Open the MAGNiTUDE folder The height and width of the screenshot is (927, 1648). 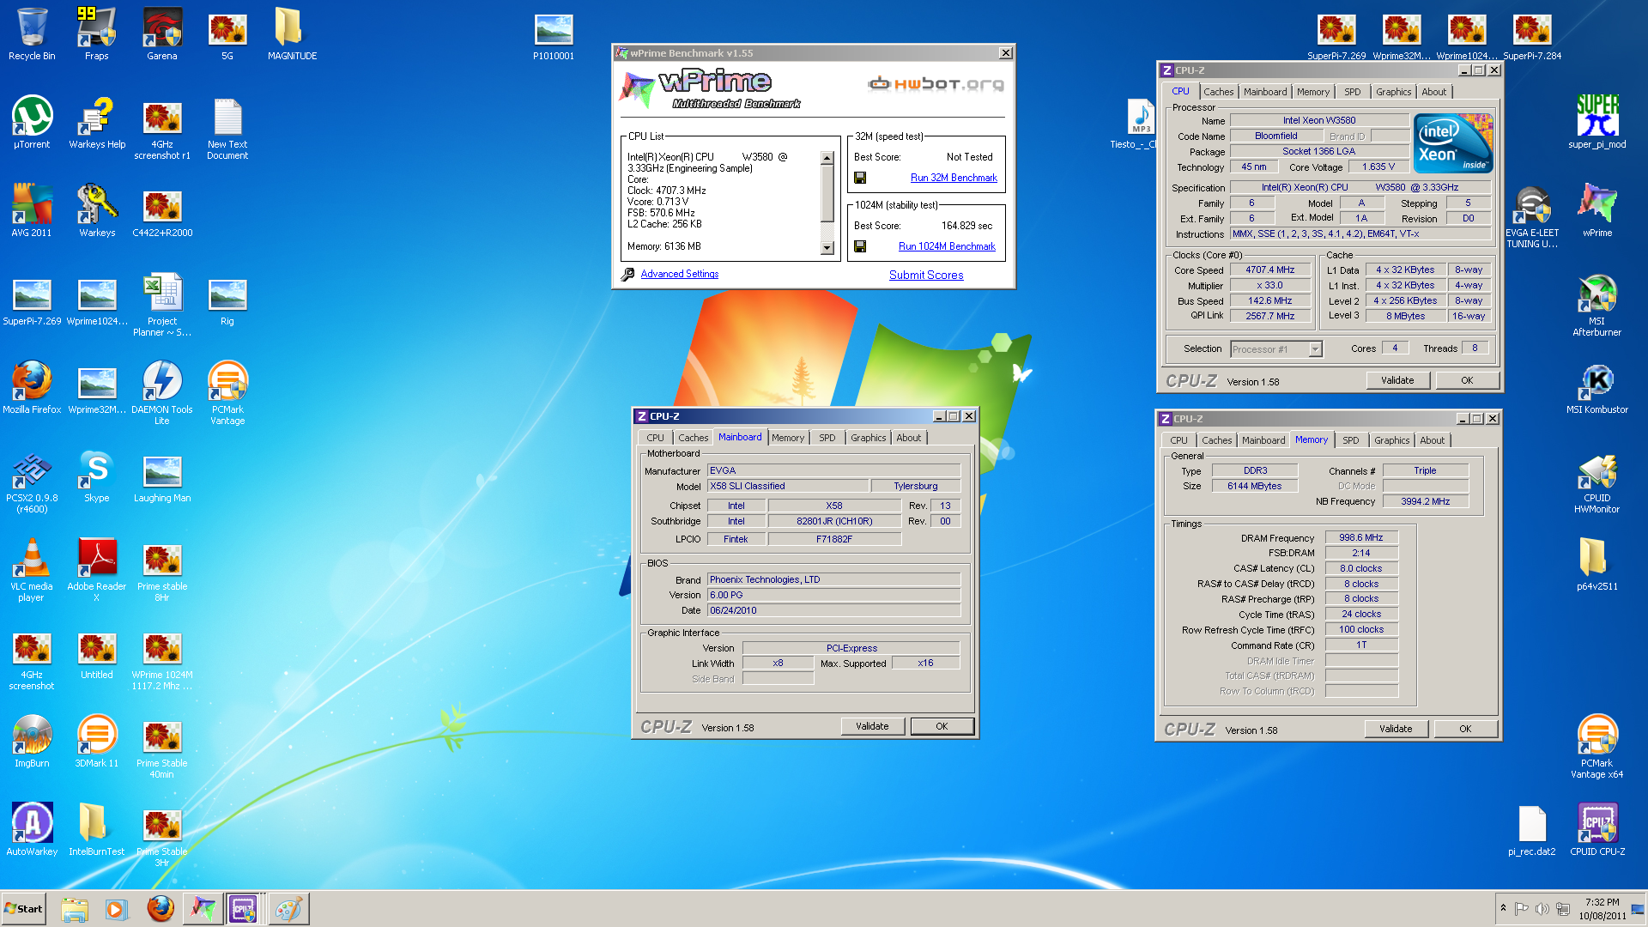(x=292, y=34)
